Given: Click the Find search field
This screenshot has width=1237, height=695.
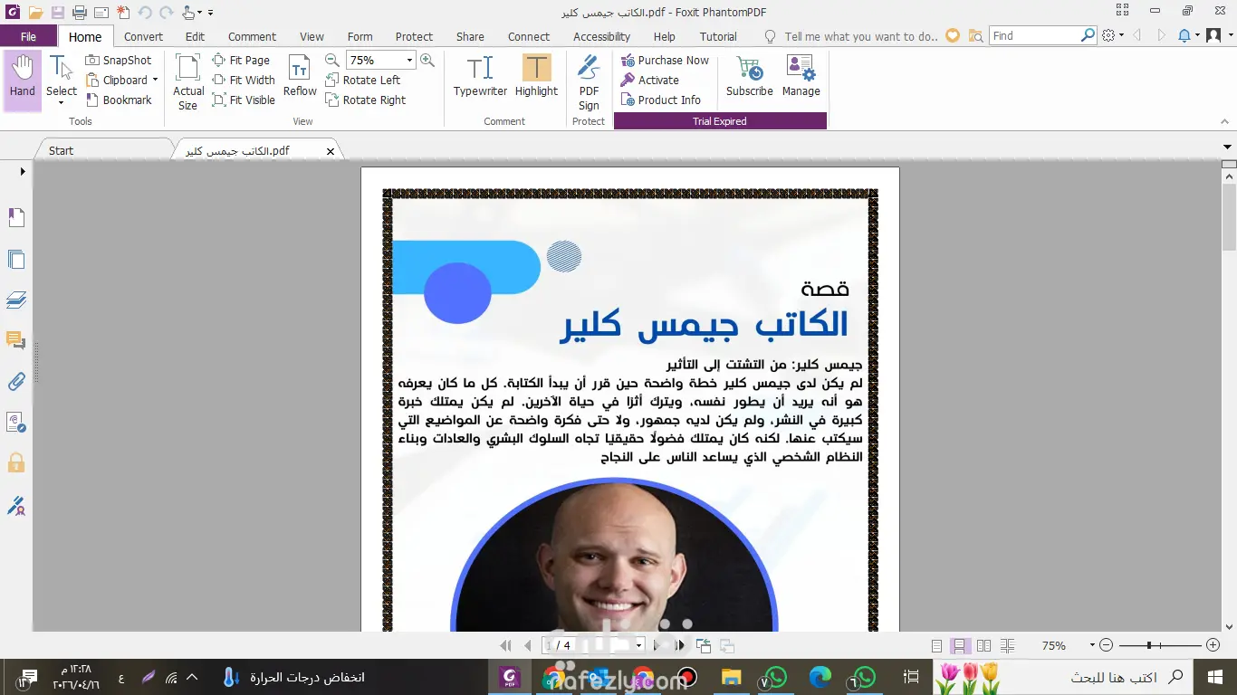Looking at the screenshot, I should (1034, 36).
